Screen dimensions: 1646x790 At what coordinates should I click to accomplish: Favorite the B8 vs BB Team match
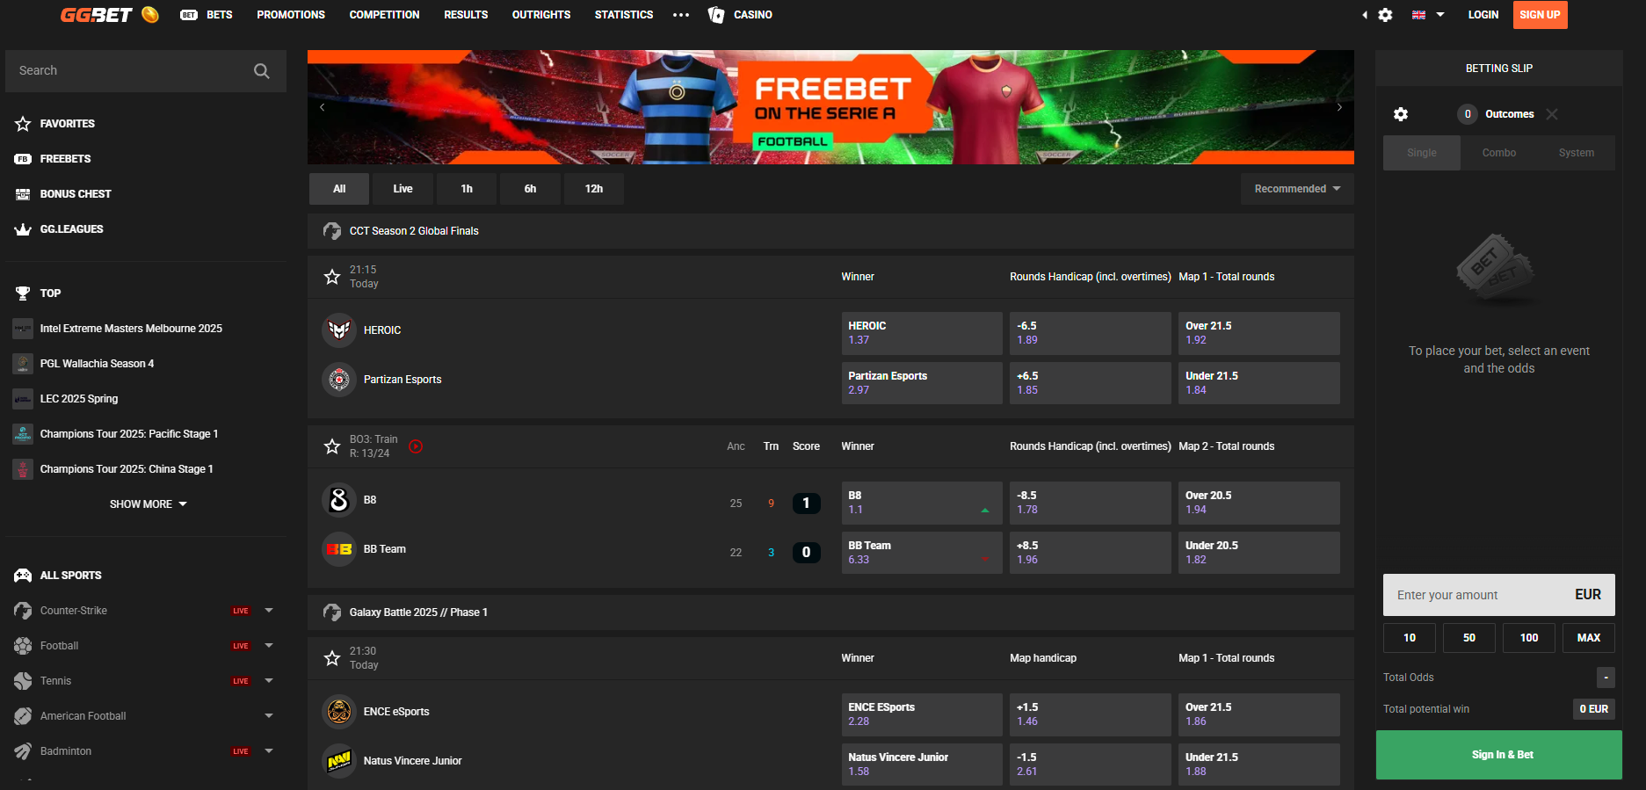tap(332, 446)
